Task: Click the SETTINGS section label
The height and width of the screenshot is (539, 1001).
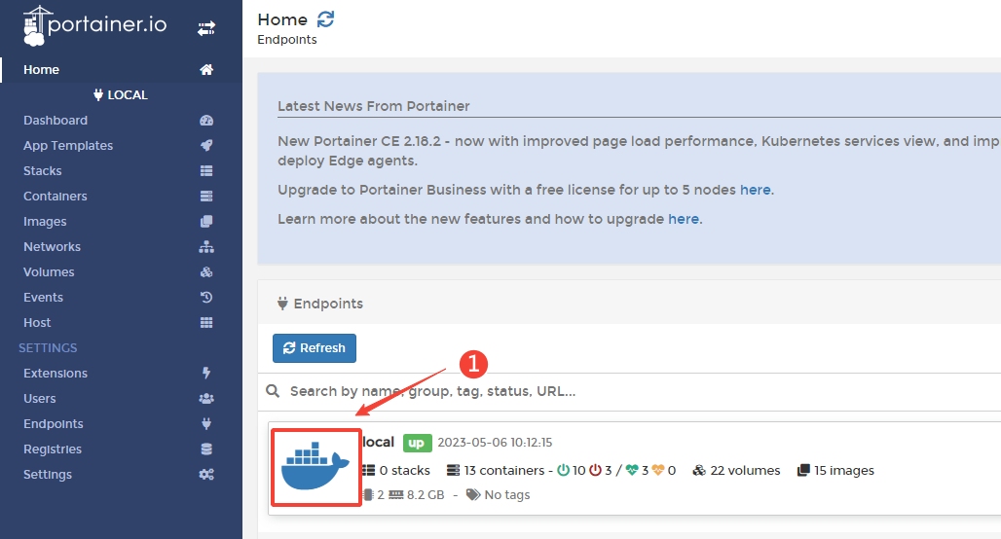Action: (48, 347)
